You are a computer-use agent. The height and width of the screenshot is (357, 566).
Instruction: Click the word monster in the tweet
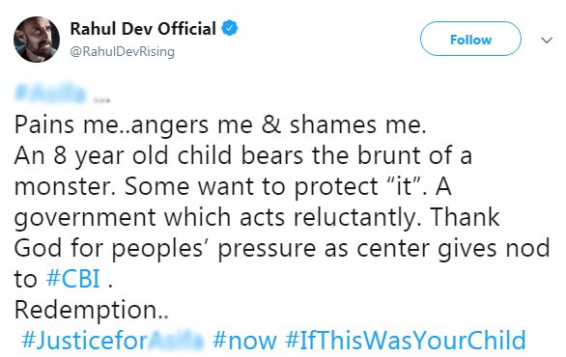[63, 187]
